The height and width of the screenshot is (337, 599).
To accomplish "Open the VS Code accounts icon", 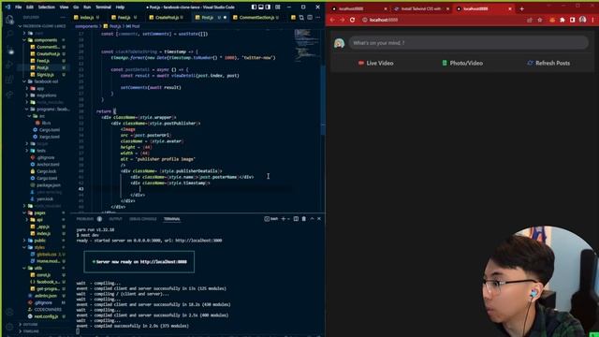I will point(9,312).
